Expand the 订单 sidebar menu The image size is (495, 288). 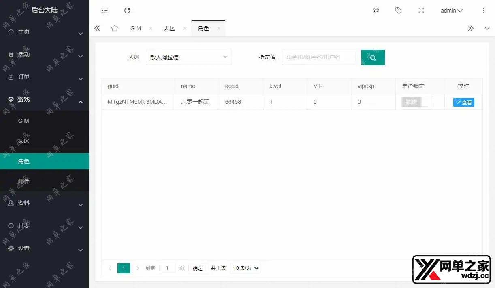[x=45, y=77]
